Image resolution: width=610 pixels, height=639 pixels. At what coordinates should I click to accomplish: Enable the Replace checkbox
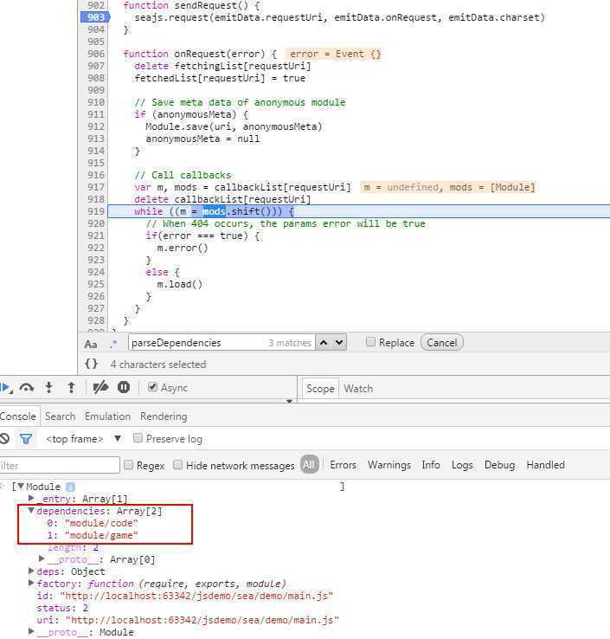click(370, 342)
